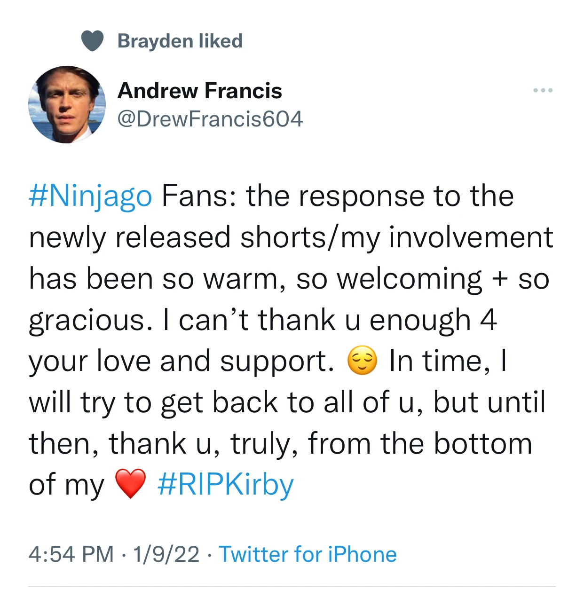
Task: Open the #RIPKirby hashtag
Action: coord(226,484)
